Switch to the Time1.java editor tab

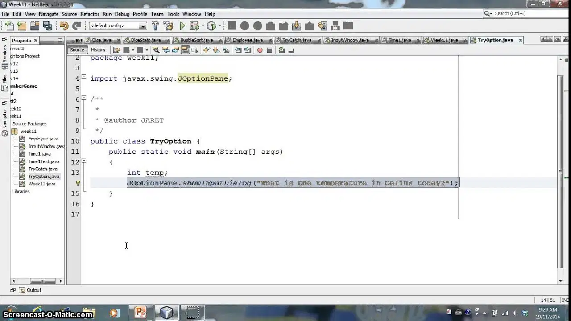399,40
